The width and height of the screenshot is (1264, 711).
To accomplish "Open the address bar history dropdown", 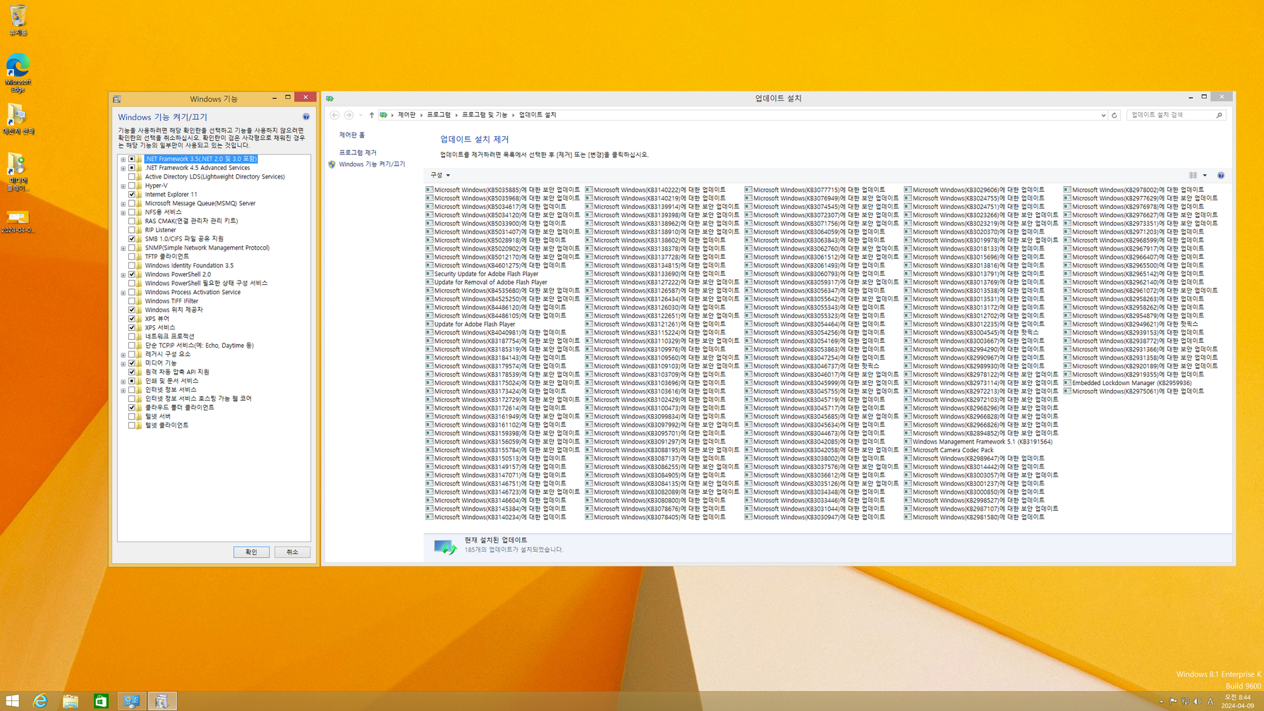I will click(x=1103, y=115).
